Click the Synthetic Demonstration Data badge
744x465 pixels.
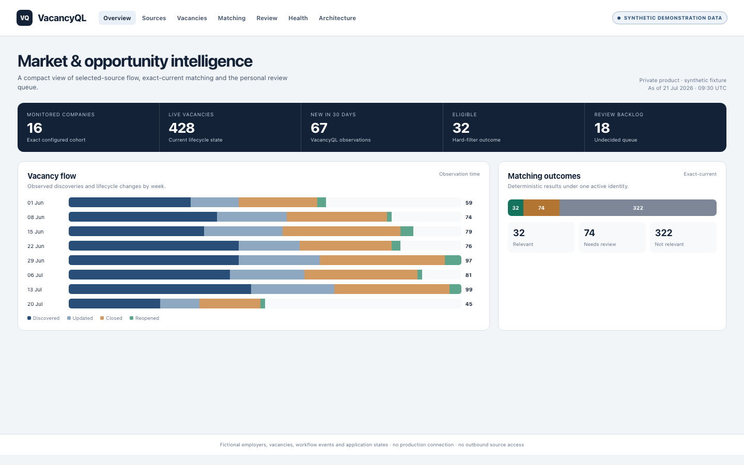[670, 18]
